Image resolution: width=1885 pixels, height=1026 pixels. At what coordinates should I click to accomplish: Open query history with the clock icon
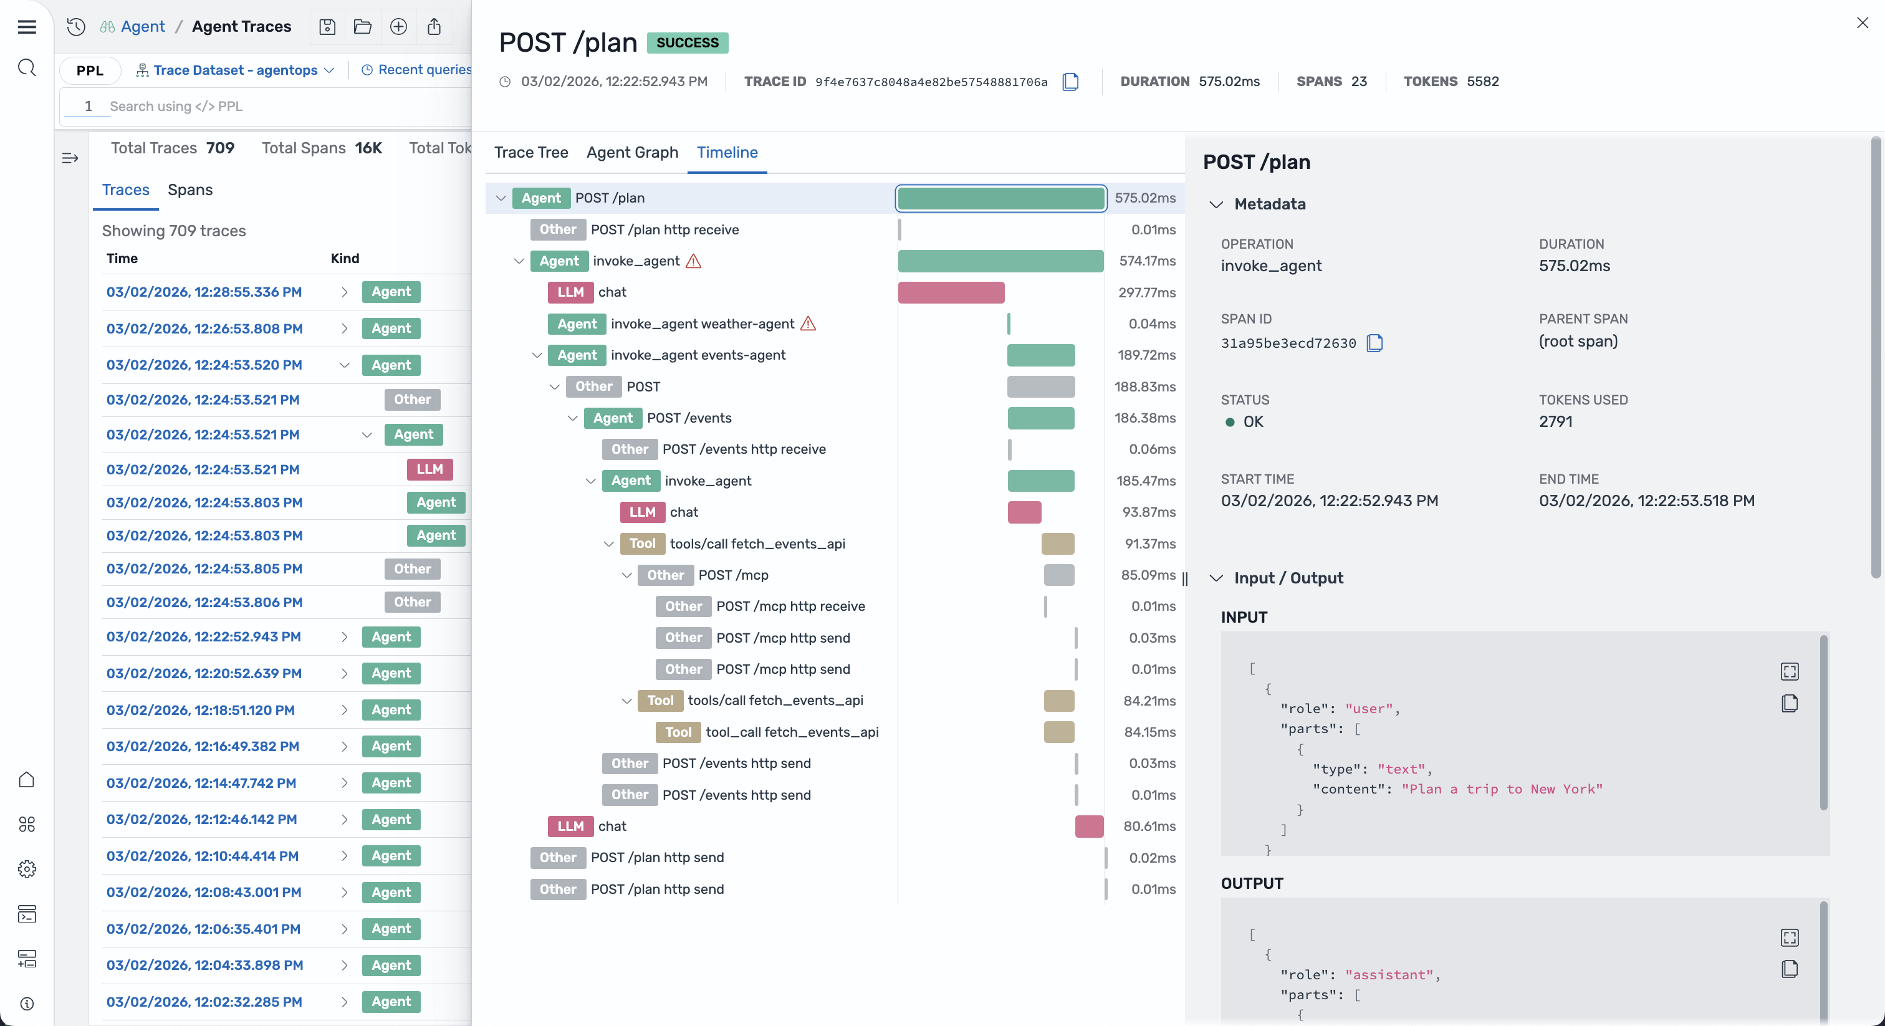75,27
